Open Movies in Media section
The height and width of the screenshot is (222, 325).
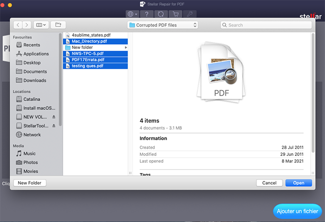coord(27,171)
